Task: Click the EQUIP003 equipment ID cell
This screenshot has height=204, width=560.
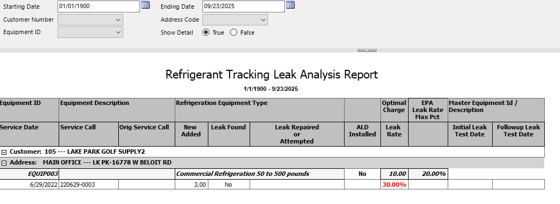Action: 29,174
